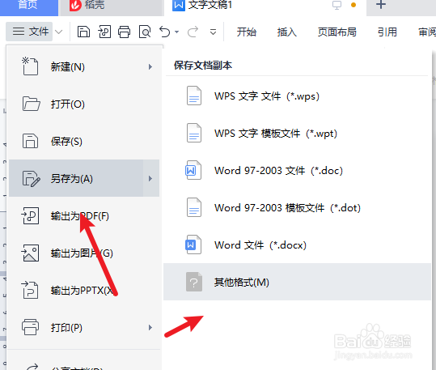Image resolution: width=436 pixels, height=370 pixels.
Task: Click the W document icon beside *.doc
Action: pos(193,170)
